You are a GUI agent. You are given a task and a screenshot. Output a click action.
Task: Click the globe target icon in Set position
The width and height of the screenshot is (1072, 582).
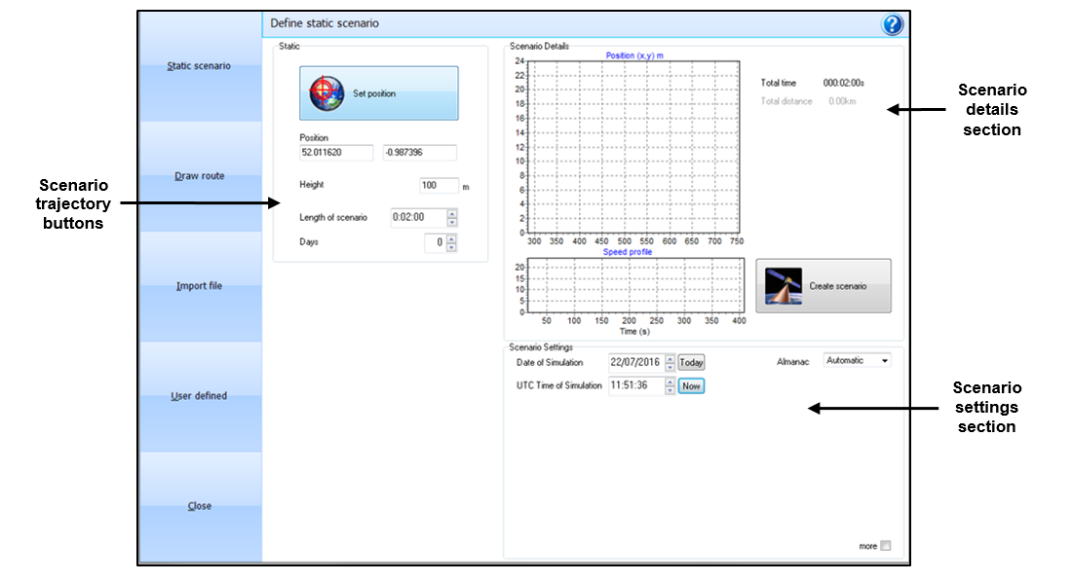coord(326,93)
